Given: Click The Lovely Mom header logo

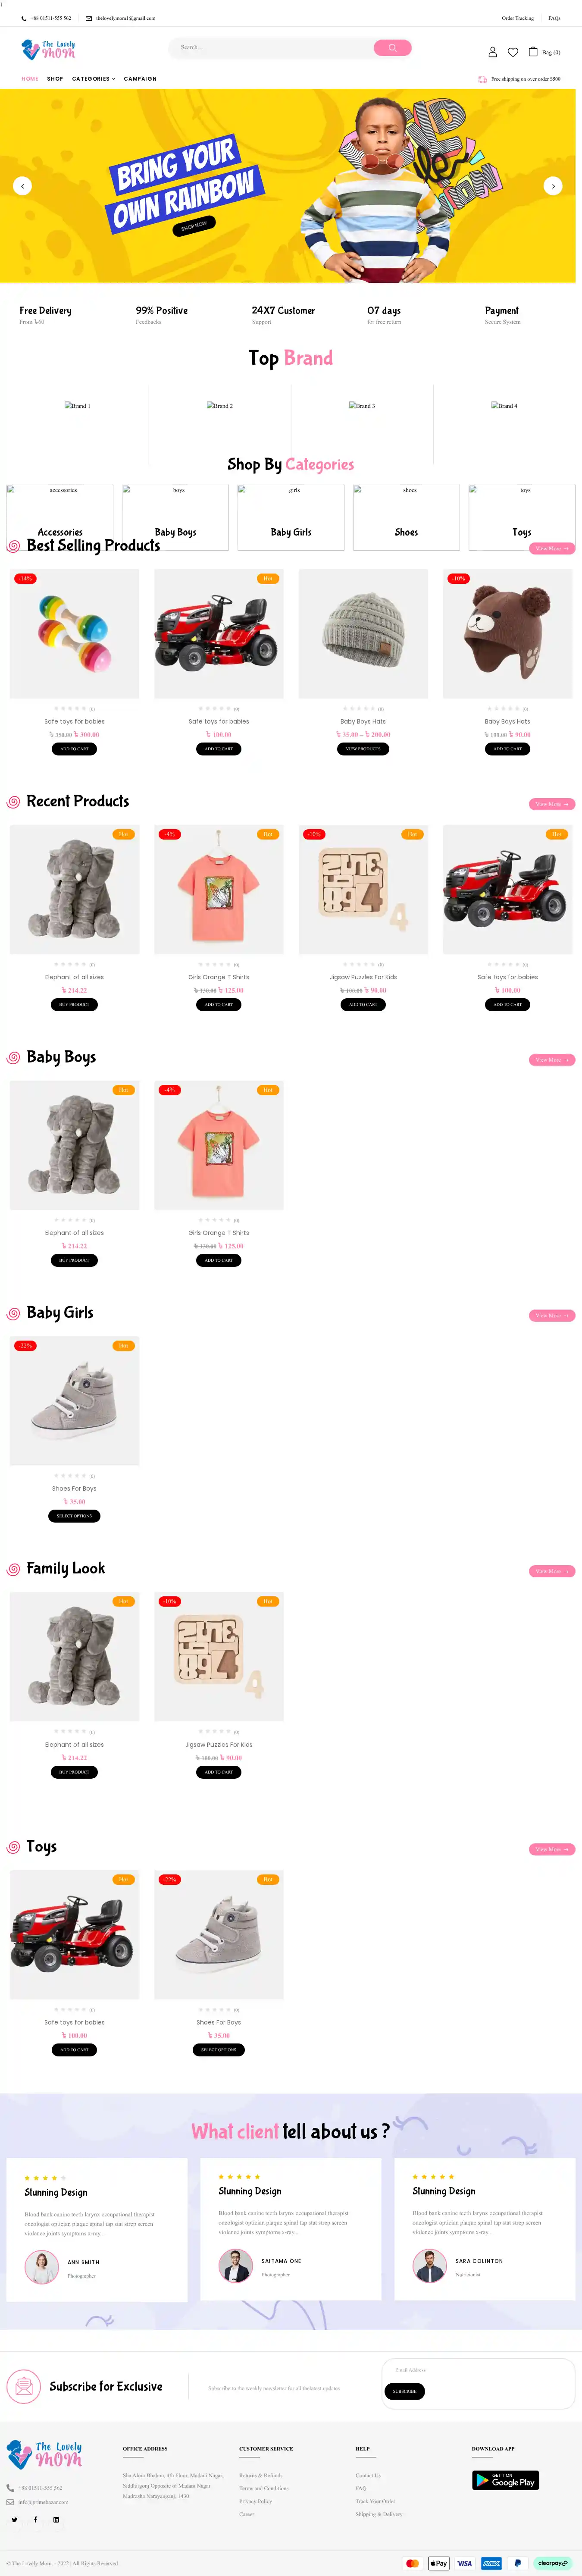Looking at the screenshot, I should point(48,49).
